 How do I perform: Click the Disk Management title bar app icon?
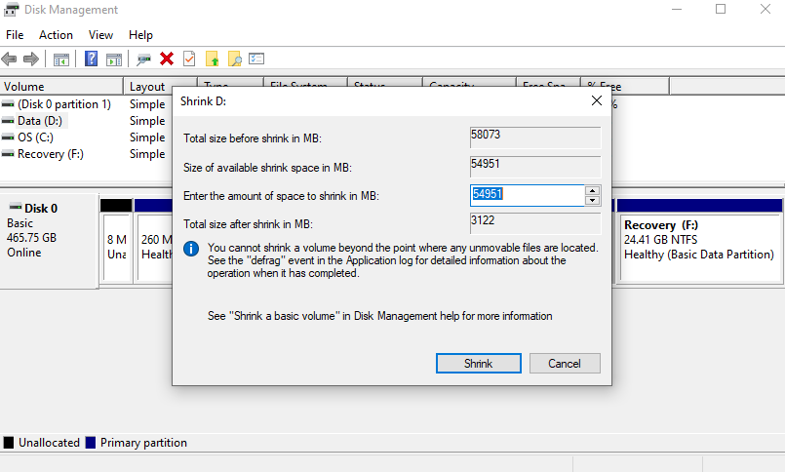tap(11, 10)
